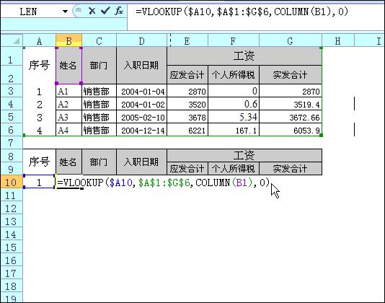Click 个人所得税 header in top table
The width and height of the screenshot is (385, 303).
tap(234, 75)
